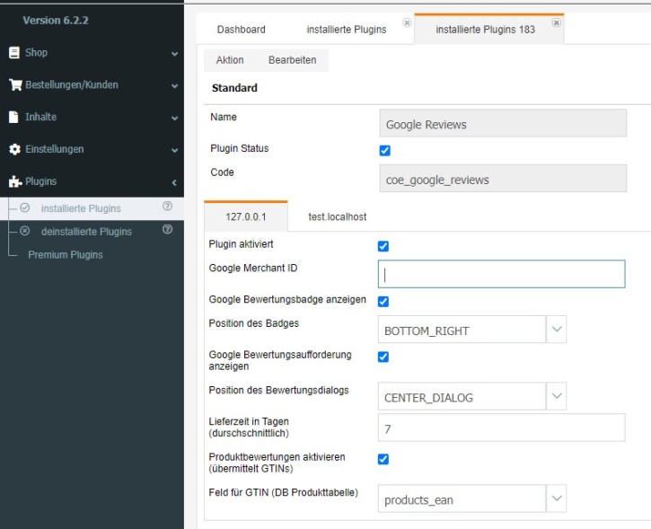The height and width of the screenshot is (529, 651).
Task: Click the Feld für GTIN label
Action: point(283,492)
